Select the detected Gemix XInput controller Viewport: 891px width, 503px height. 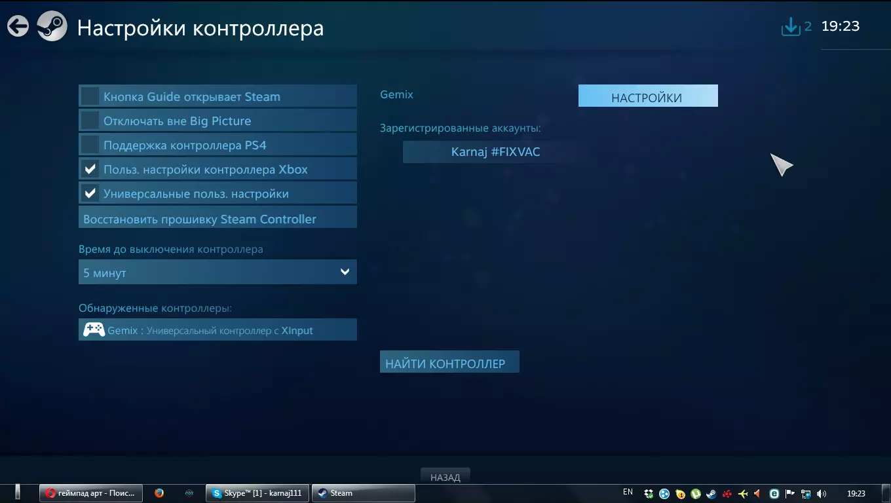click(x=218, y=329)
